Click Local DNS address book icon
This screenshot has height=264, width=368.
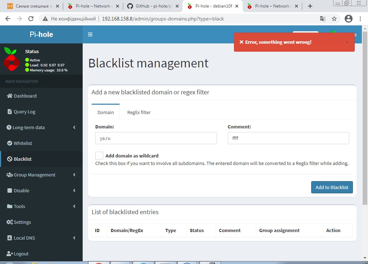pos(10,238)
